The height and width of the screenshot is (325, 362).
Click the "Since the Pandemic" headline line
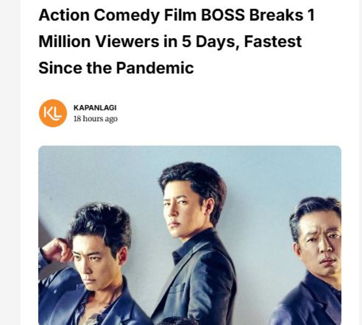[x=116, y=68]
